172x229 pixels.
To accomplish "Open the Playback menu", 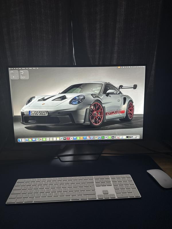I will [24, 68].
